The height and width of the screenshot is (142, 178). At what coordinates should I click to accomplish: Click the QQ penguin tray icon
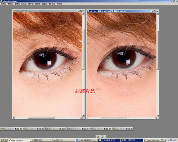(x=171, y=140)
